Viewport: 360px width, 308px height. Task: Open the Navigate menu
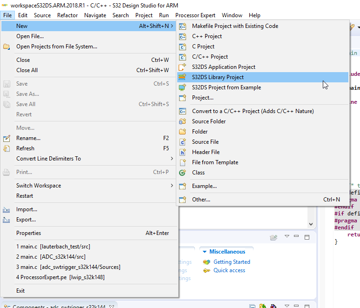95,15
